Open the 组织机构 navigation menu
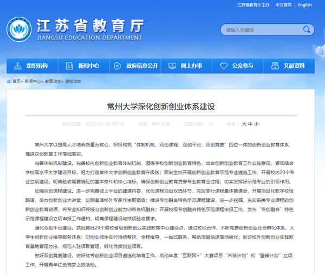 (x=37, y=66)
